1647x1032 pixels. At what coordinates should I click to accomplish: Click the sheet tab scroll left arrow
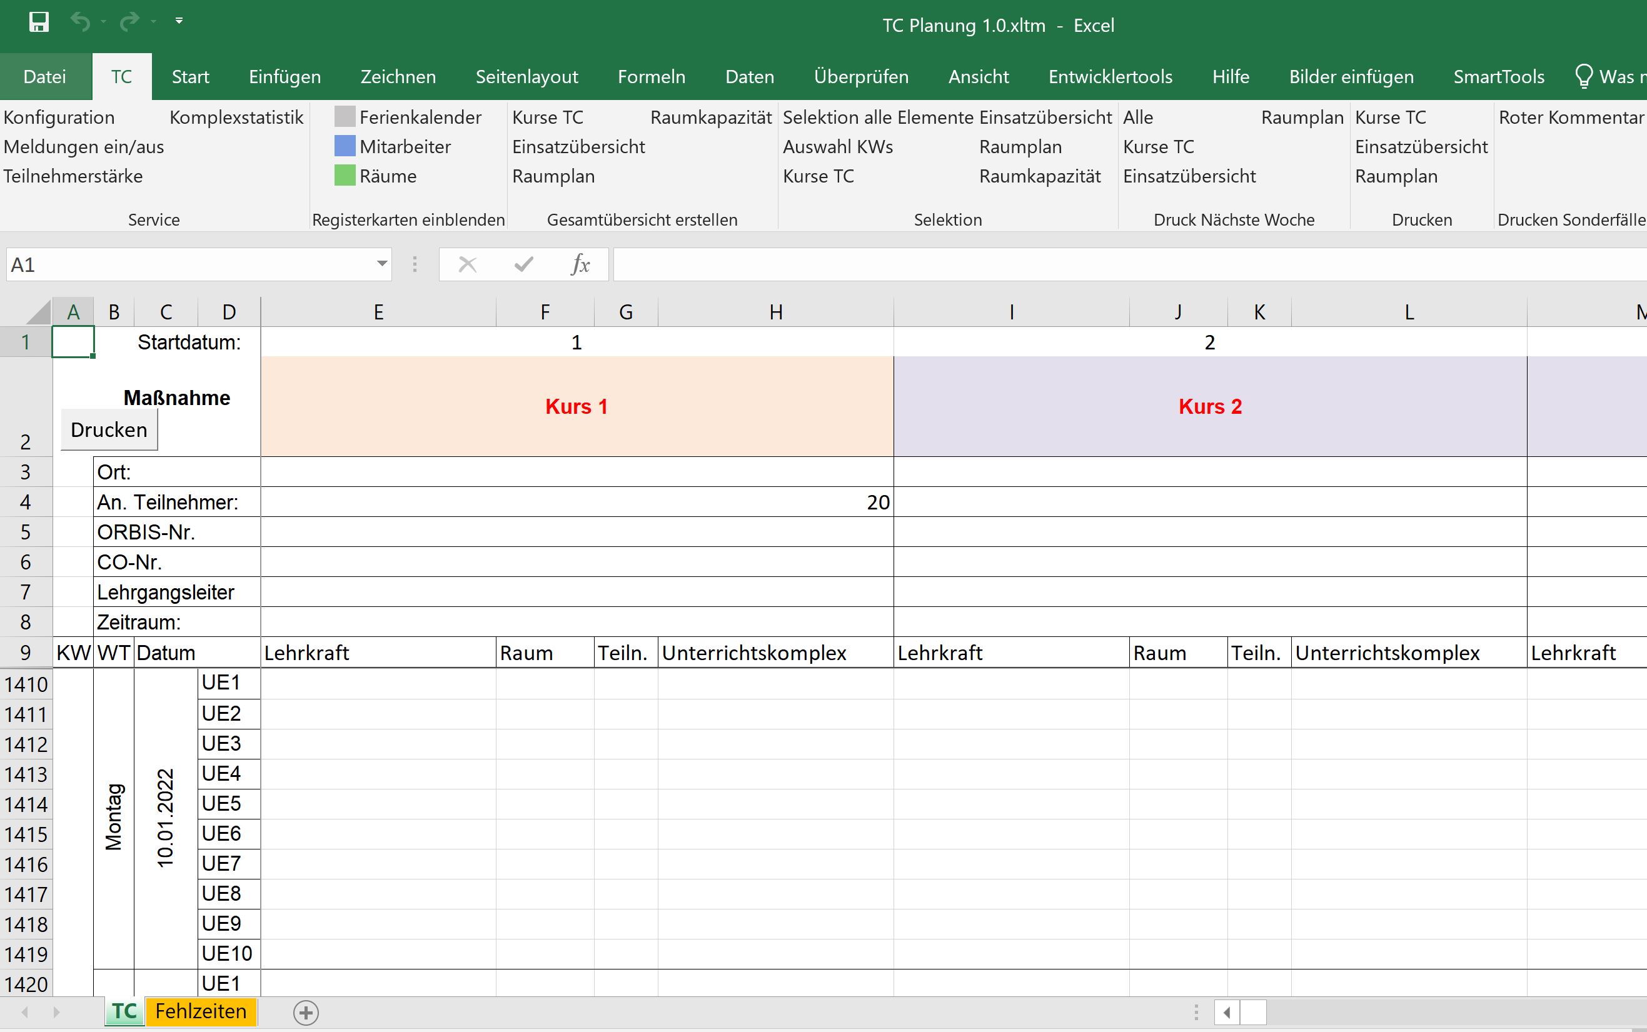point(24,1012)
